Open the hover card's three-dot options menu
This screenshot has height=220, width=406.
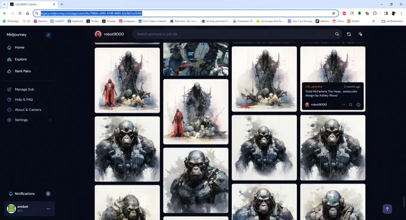coord(343,105)
